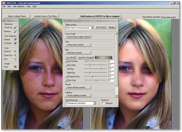The image size is (182, 132).
Task: Click the enhanced after-photo preview
Action: pos(145,74)
